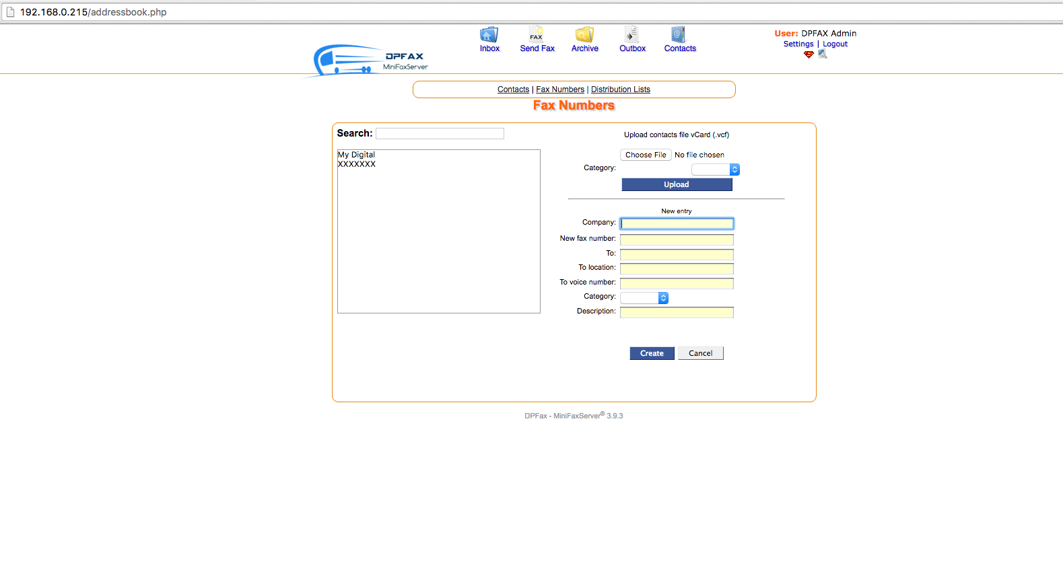Switch to the Distribution Lists sub-tab
Screen dimensions: 1063x561
[621, 89]
